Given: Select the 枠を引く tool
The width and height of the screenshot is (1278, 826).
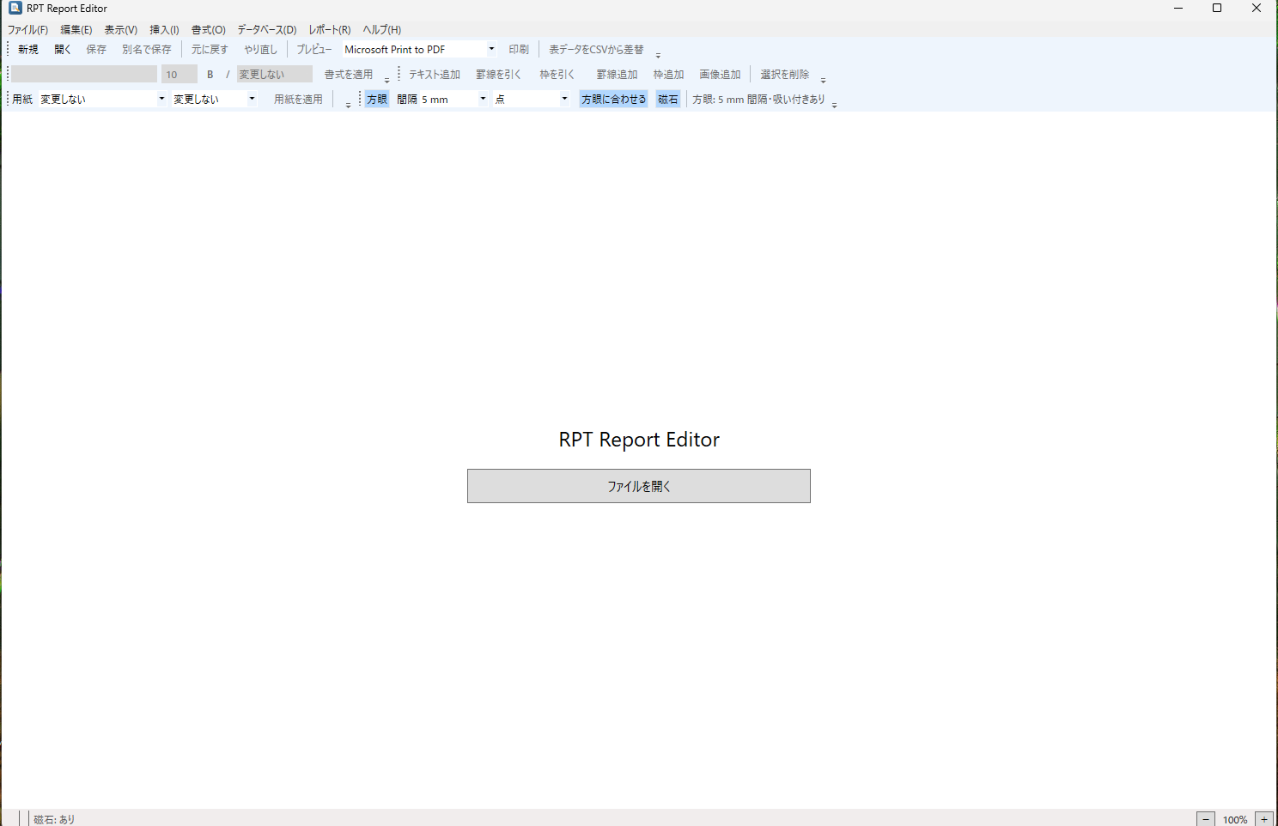Looking at the screenshot, I should tap(557, 75).
